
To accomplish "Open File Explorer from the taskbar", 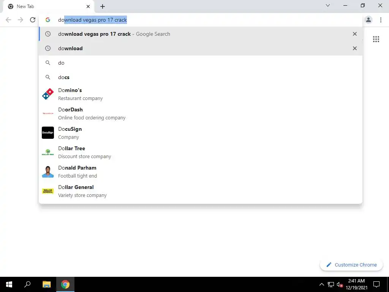I will (x=46, y=284).
